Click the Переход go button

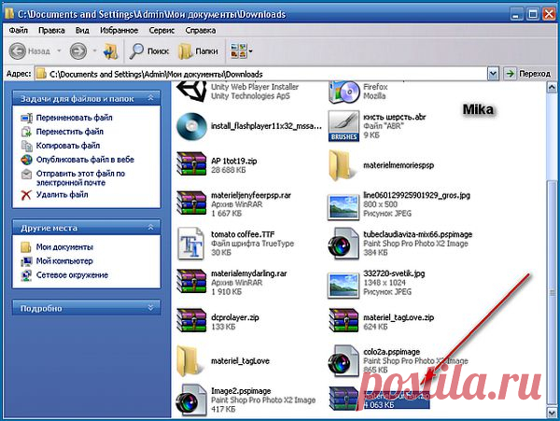tap(528, 73)
